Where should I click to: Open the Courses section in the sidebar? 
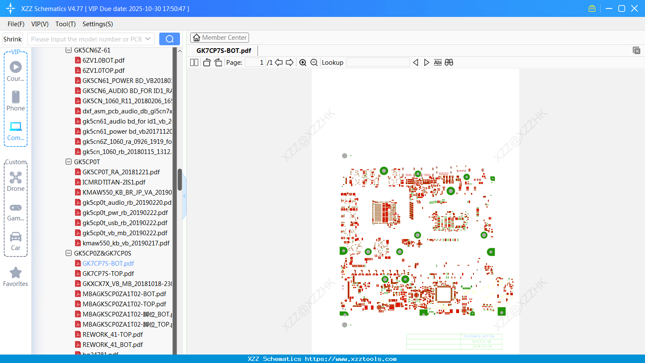[16, 71]
